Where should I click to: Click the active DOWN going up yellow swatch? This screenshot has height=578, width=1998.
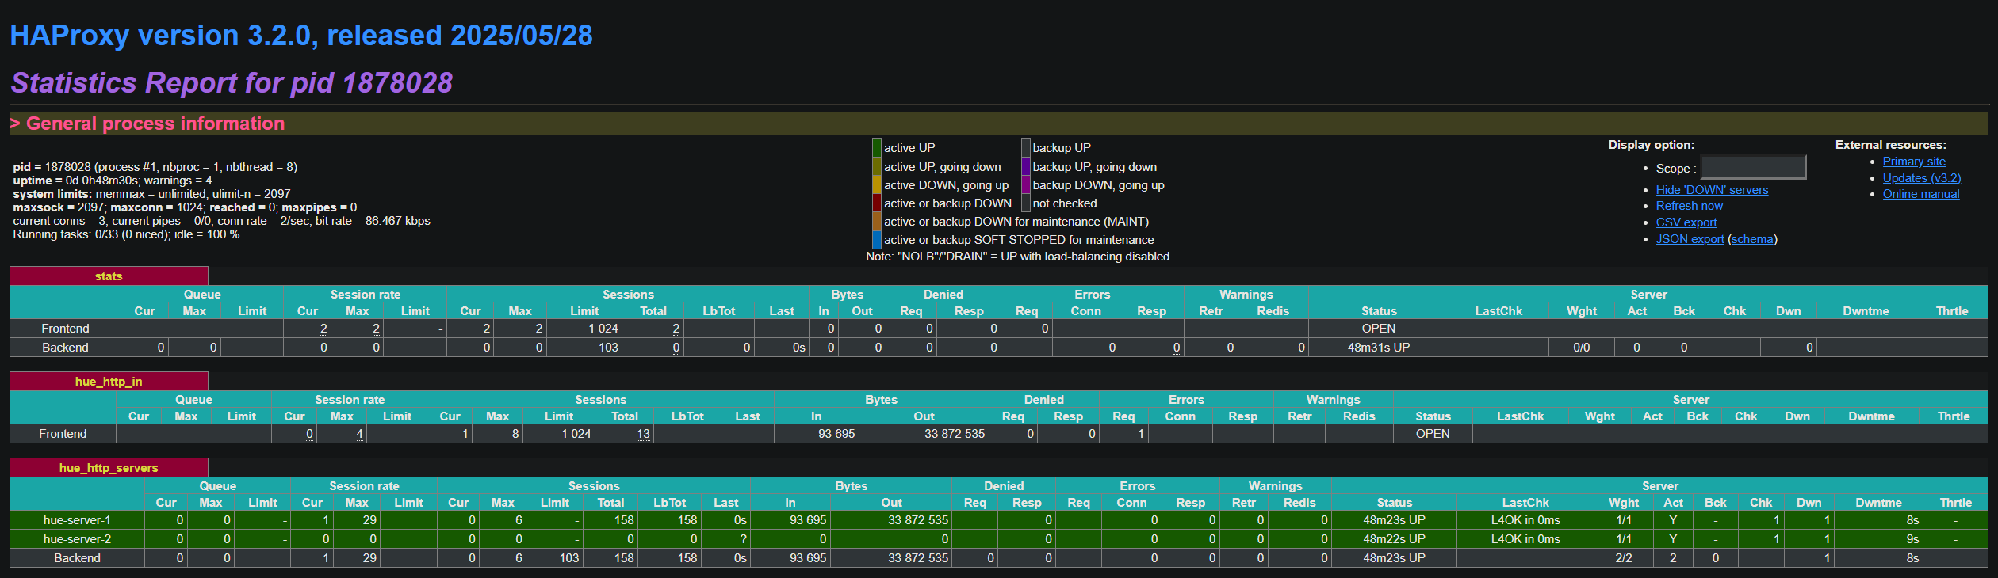(x=877, y=184)
